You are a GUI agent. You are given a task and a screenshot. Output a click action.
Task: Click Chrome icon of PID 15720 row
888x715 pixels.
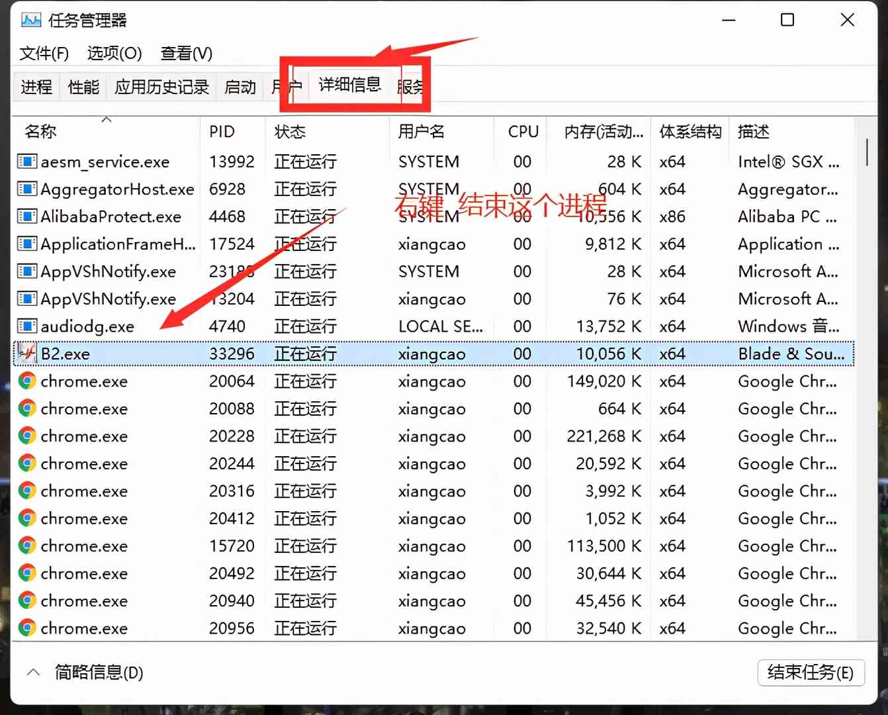27,546
